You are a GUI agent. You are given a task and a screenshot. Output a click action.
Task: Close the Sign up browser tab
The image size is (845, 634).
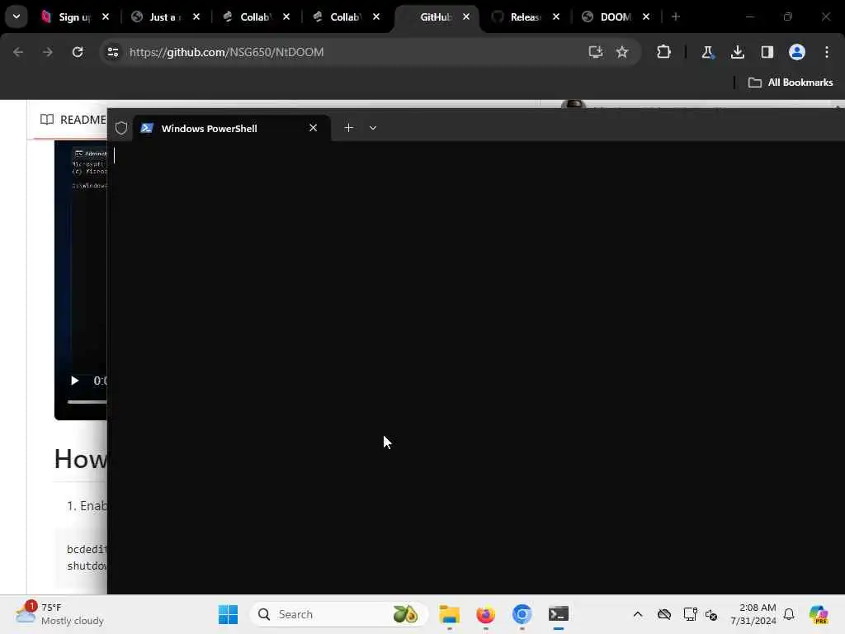tap(106, 17)
